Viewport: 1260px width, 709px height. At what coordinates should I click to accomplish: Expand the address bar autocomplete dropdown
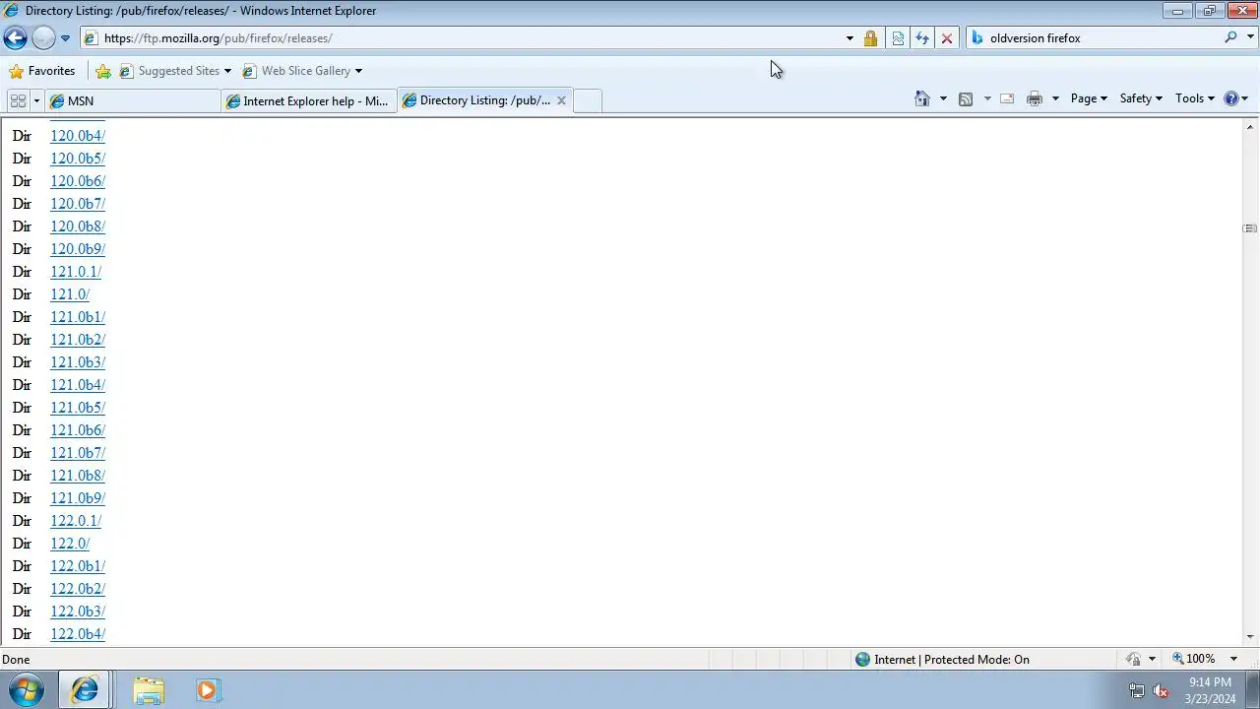[x=850, y=38]
